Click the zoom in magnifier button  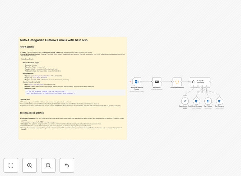[29, 165]
